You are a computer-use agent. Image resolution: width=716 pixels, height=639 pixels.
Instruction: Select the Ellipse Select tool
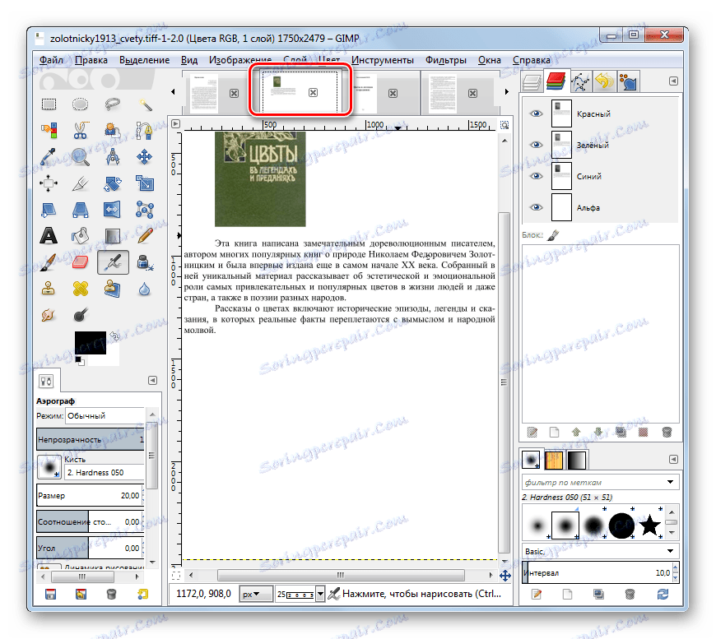(81, 104)
